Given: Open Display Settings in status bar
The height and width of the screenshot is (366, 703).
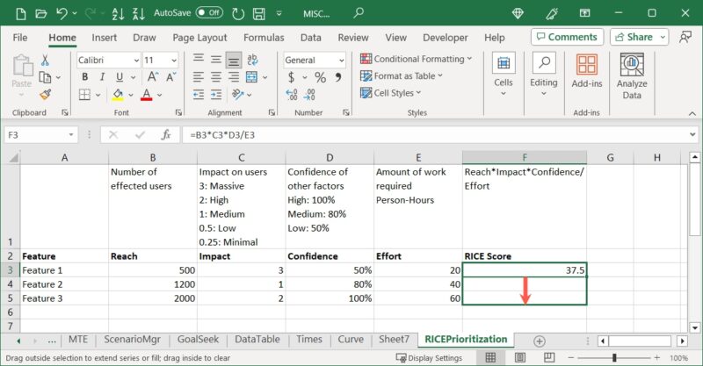Looking at the screenshot, I should tap(429, 358).
